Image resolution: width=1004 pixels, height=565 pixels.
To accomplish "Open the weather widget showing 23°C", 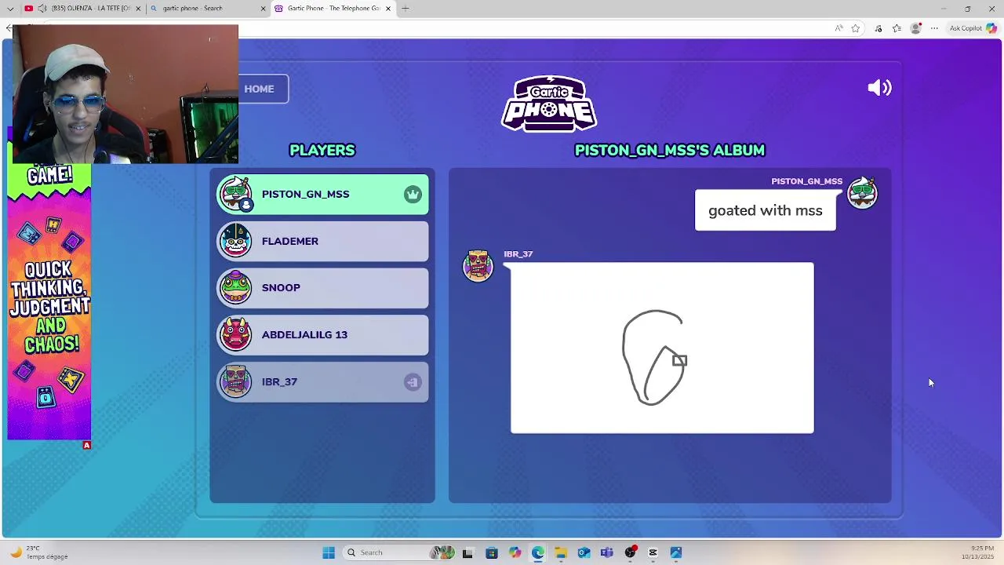I will coord(38,552).
